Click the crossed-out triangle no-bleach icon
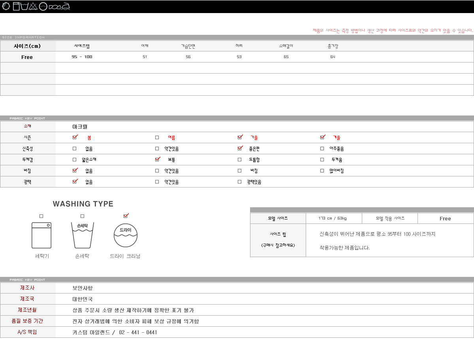Screen dimensions: 474x356 [x=33, y=6]
